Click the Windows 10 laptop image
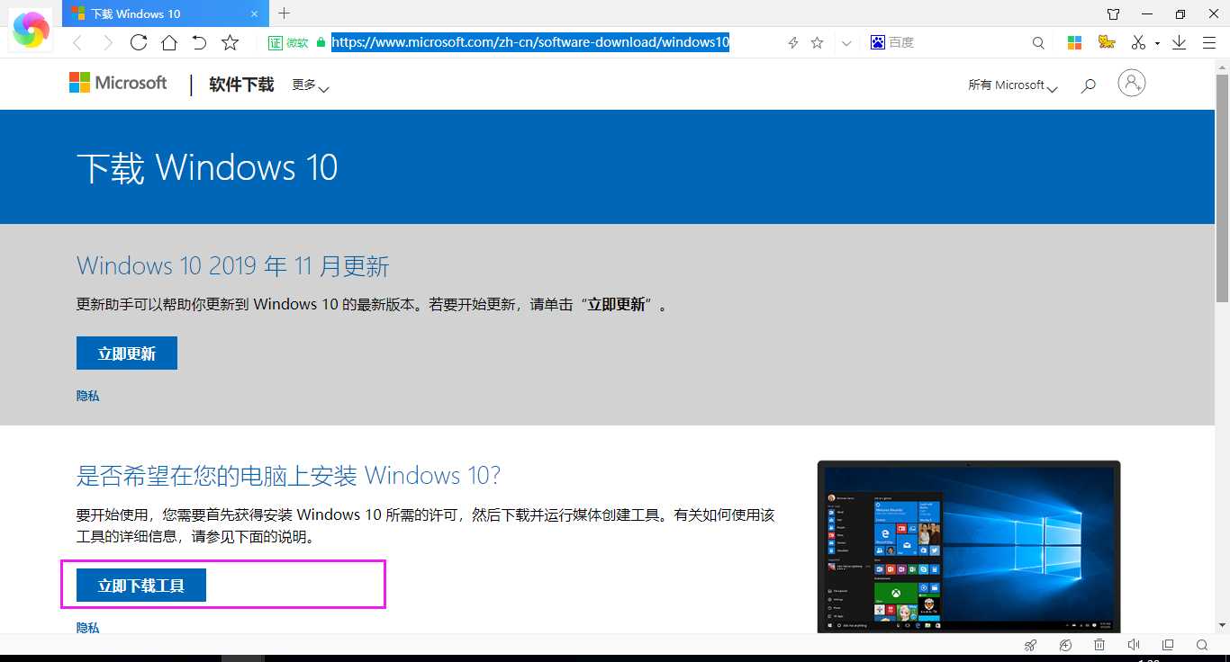This screenshot has width=1230, height=662. pos(969,547)
